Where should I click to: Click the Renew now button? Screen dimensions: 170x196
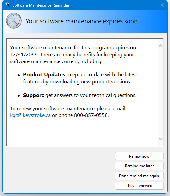coord(139,156)
